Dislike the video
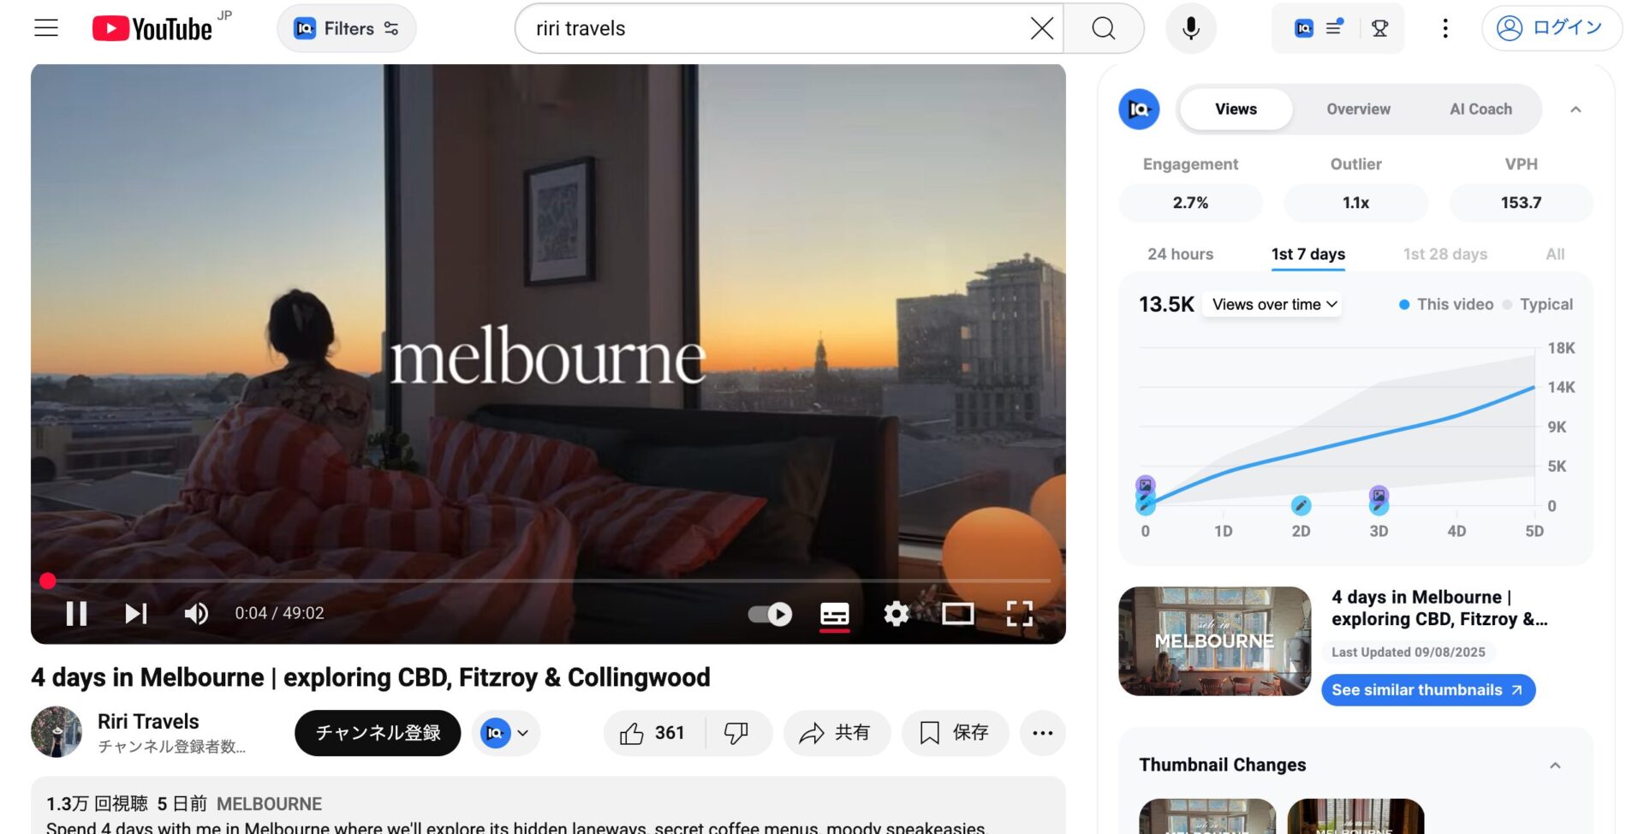Screen dimensions: 1644x834 (x=737, y=733)
